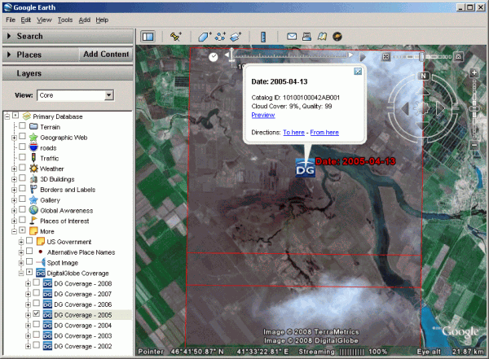The width and height of the screenshot is (489, 359).
Task: Click the Global Awareness globe icon
Action: 33,210
